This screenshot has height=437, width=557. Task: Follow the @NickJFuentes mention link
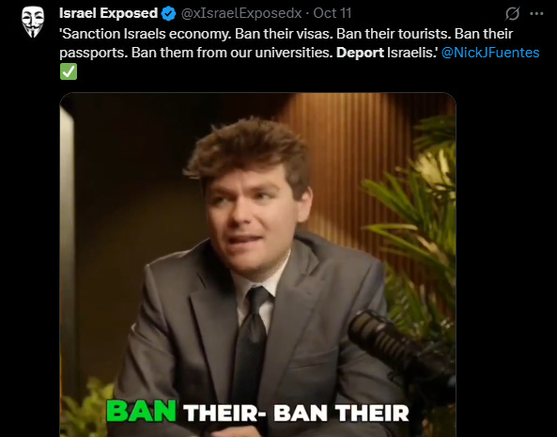click(490, 53)
